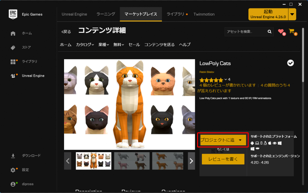
Task: Click the owned checkmark badge icon
Action: click(291, 63)
